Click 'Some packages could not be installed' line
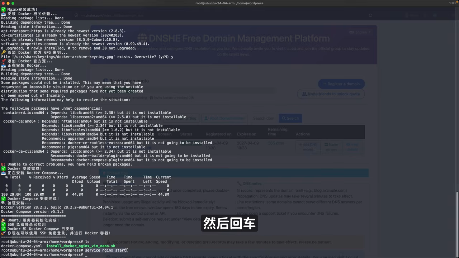Viewport: 459px width, 258px height. coord(71,82)
